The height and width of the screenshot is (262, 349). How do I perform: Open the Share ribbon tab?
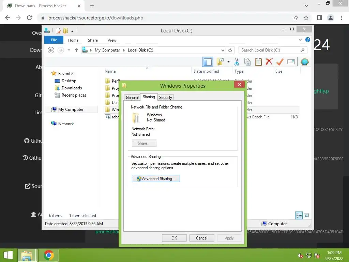coord(93,40)
